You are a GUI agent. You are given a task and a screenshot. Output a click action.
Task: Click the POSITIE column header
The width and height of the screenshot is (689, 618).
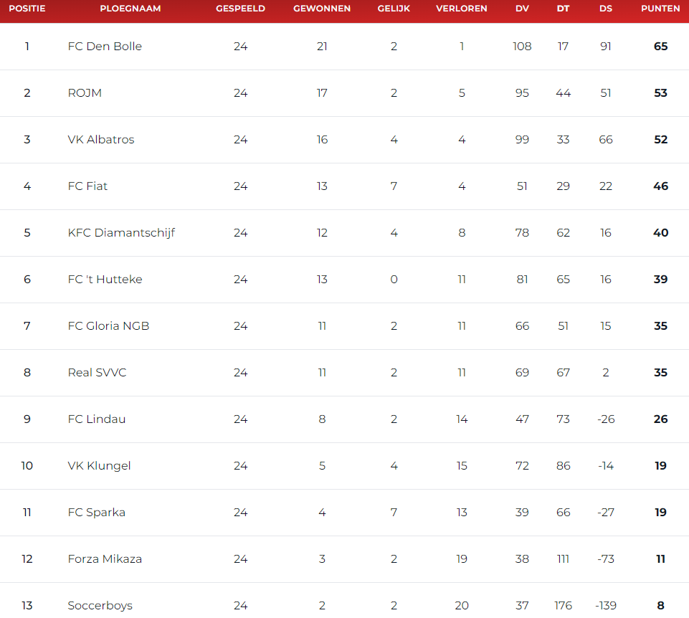pos(27,9)
